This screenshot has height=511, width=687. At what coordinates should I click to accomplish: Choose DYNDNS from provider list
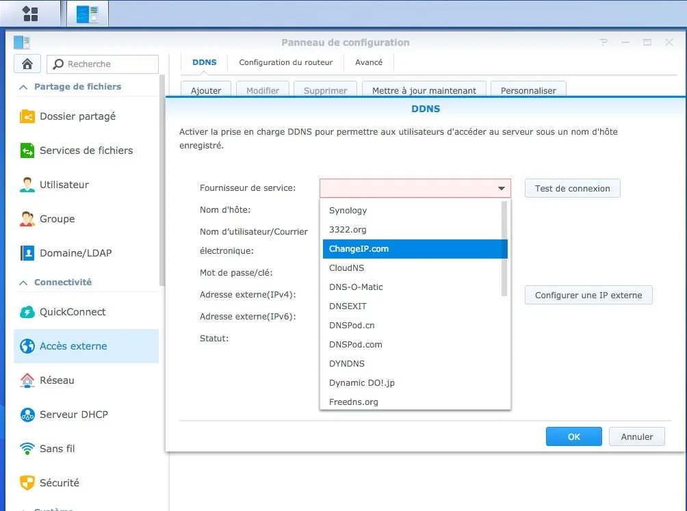click(x=415, y=364)
